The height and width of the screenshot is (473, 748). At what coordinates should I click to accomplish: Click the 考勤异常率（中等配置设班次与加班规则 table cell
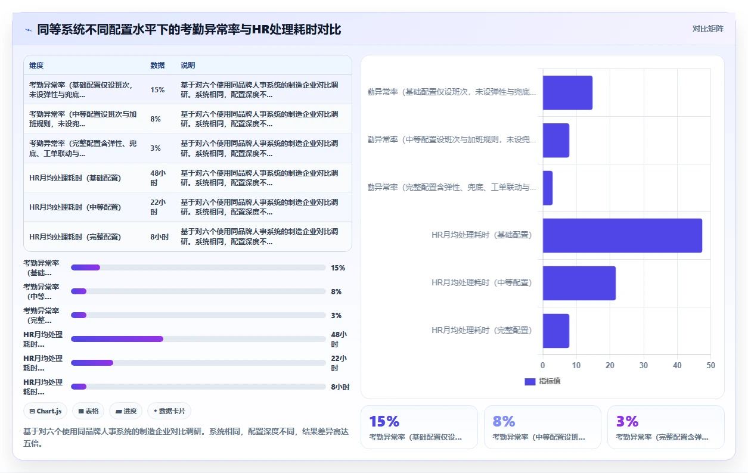(x=83, y=119)
